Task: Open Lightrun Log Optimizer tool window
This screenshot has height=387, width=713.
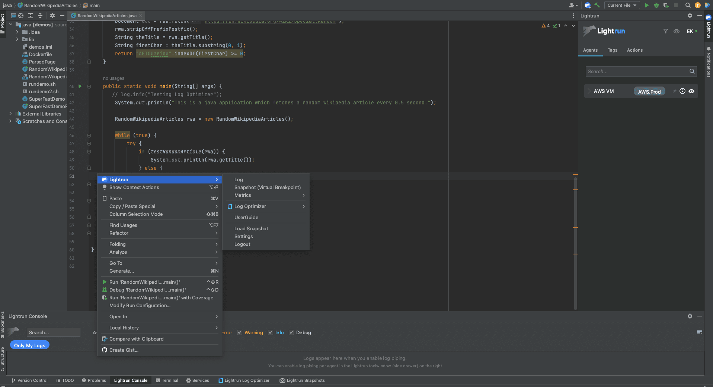Action: (x=244, y=380)
